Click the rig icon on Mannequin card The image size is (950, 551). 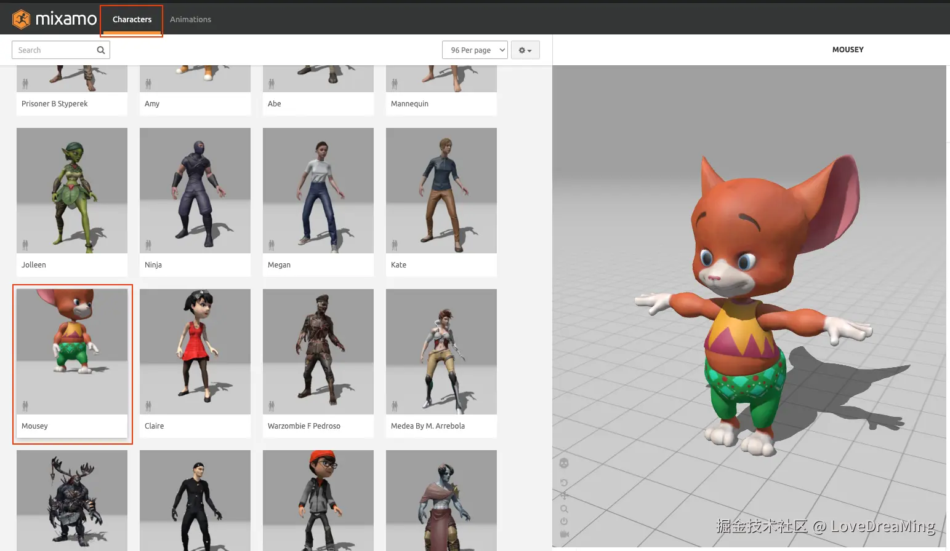pos(395,84)
